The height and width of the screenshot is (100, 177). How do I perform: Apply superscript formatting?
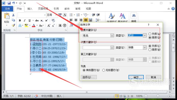click(x=46, y=20)
